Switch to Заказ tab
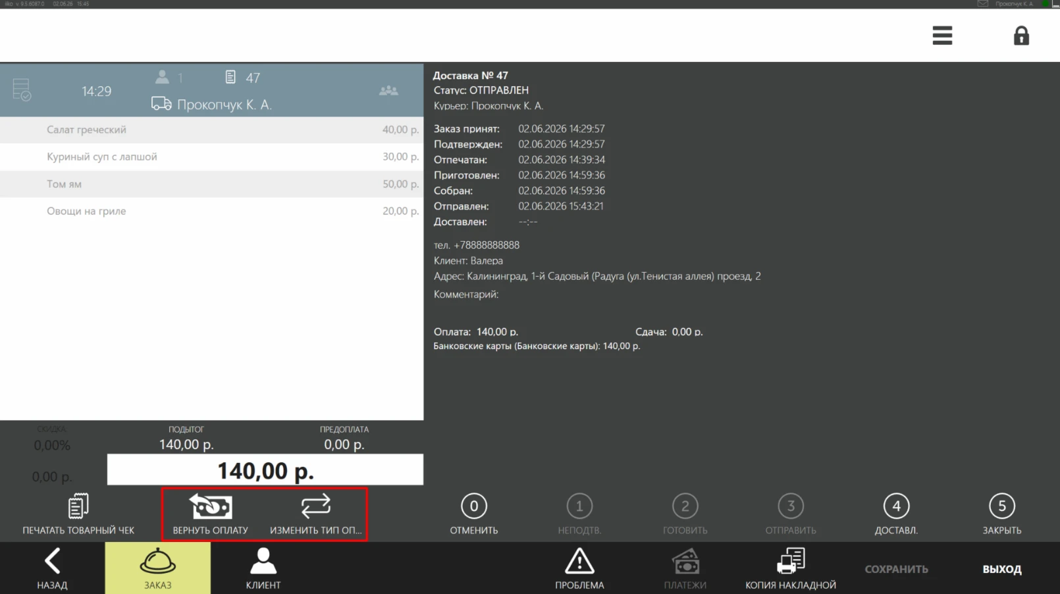Screen dimensions: 1060x594 tap(158, 568)
